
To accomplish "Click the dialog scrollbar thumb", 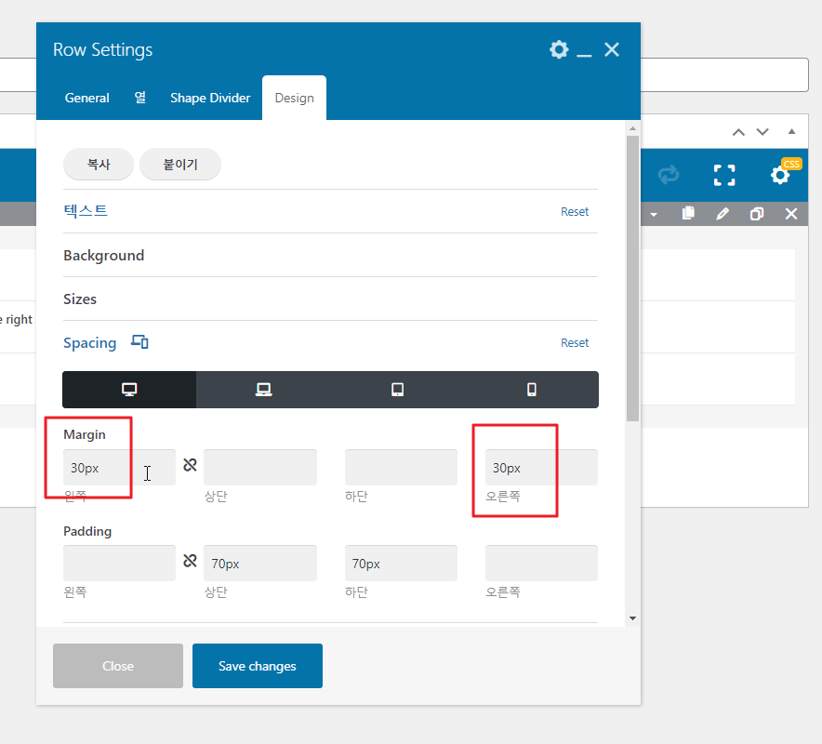I will [x=632, y=278].
